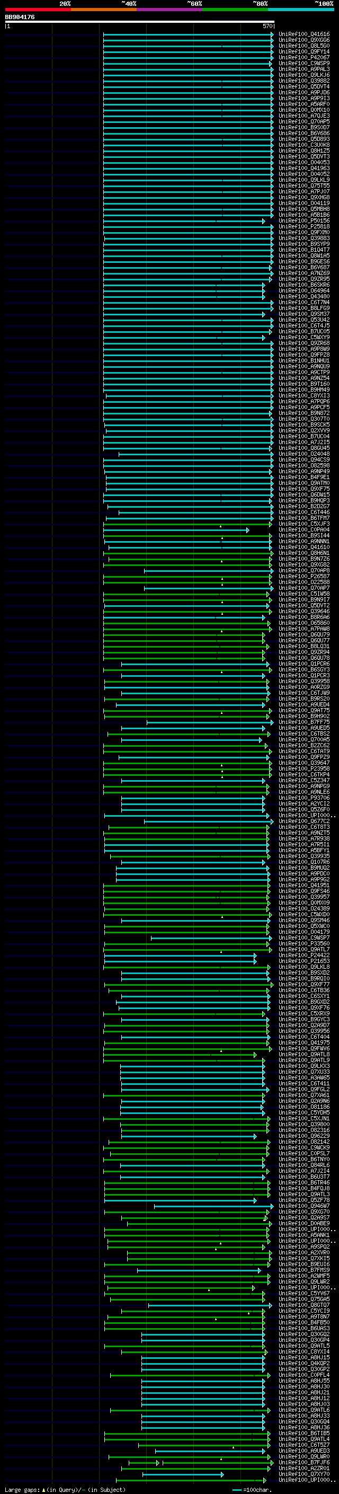This screenshot has width=339, height=1494.
Task: Select hit UniRef100_Q1PCR6
Action: [x=304, y=664]
